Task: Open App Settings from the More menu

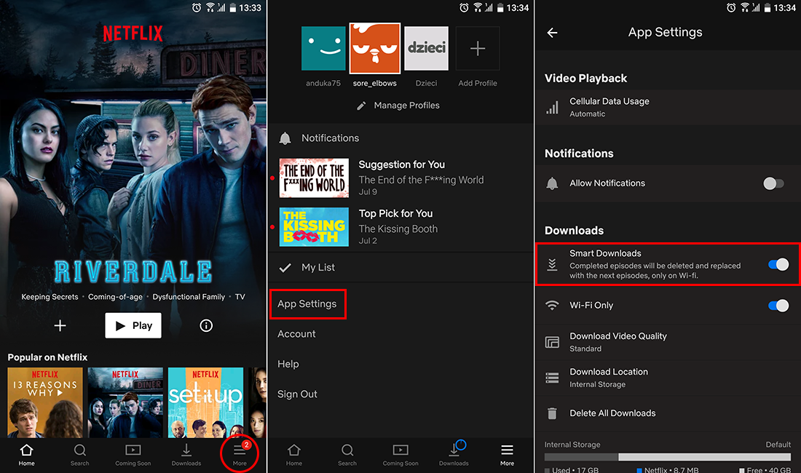Action: 307,304
